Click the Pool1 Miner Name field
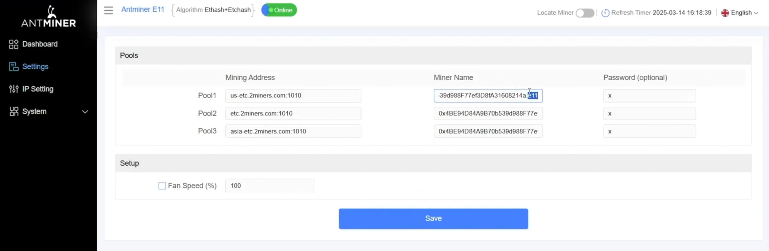Viewport: 769px width, 251px height. point(488,96)
